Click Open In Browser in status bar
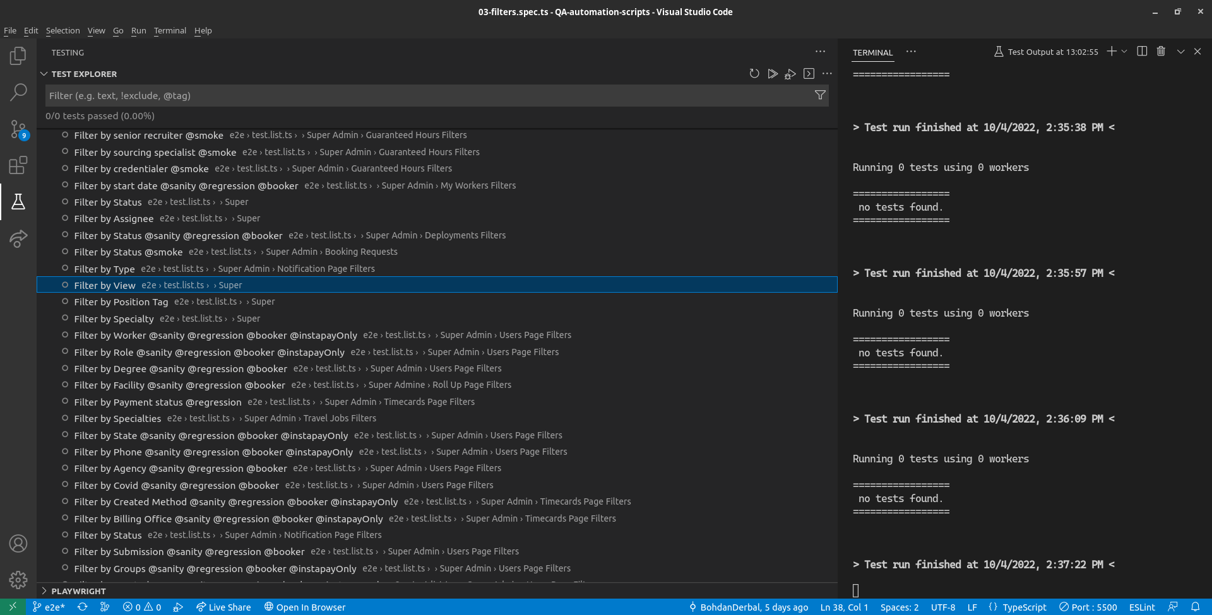 305,607
